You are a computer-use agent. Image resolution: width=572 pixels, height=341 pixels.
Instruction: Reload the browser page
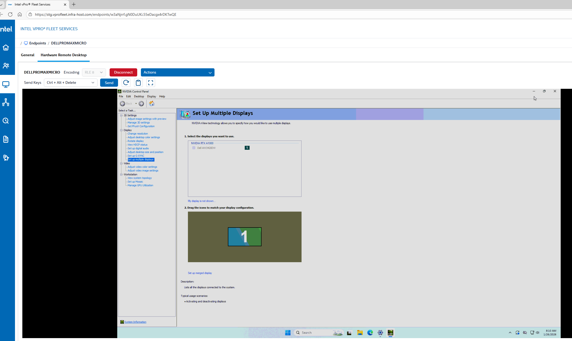click(10, 14)
